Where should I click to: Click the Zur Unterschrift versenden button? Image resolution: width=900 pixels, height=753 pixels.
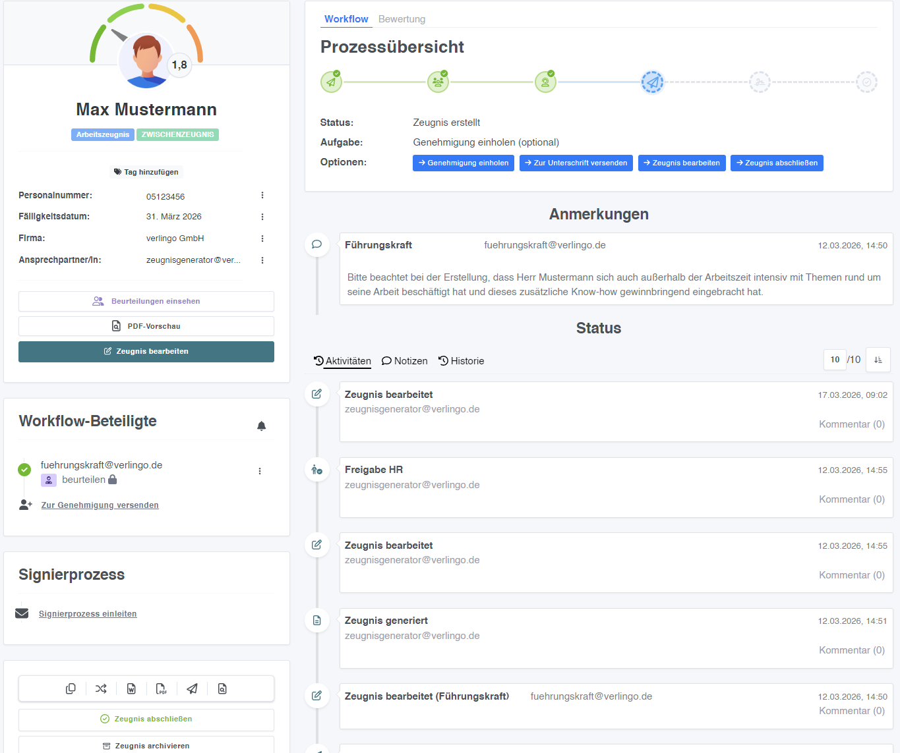[576, 163]
